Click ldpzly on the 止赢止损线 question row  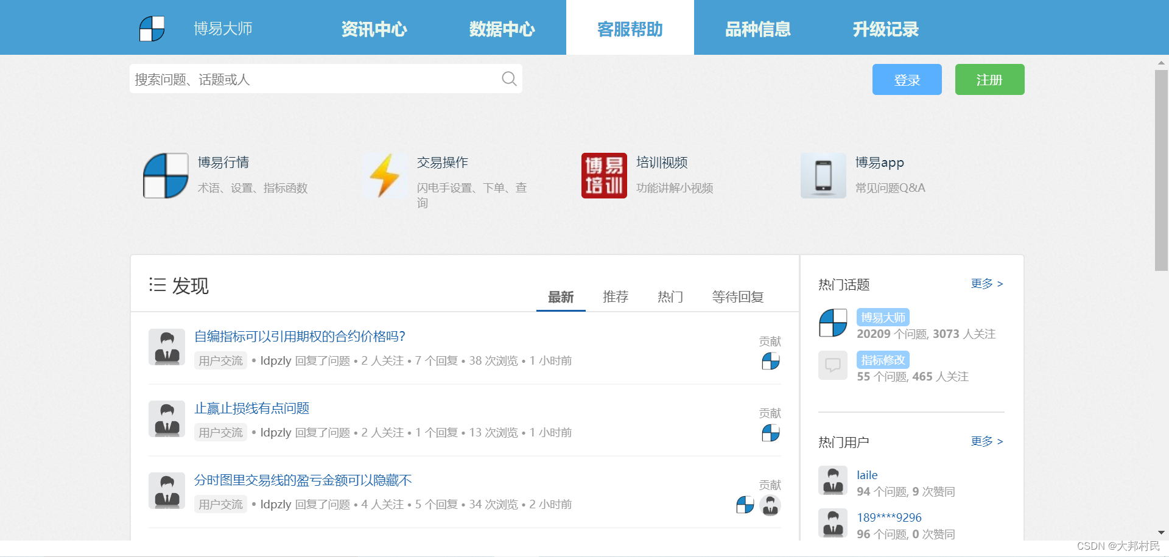coord(276,433)
